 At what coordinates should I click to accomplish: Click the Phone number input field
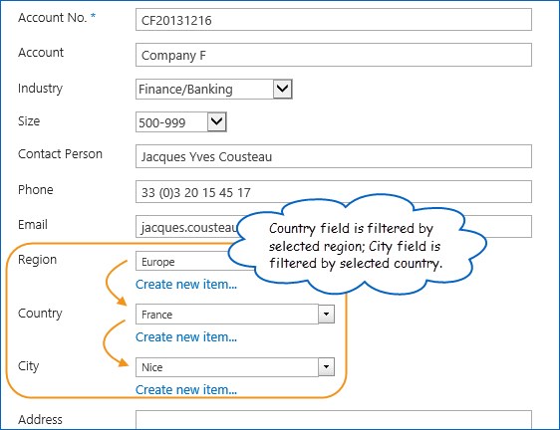tap(334, 192)
